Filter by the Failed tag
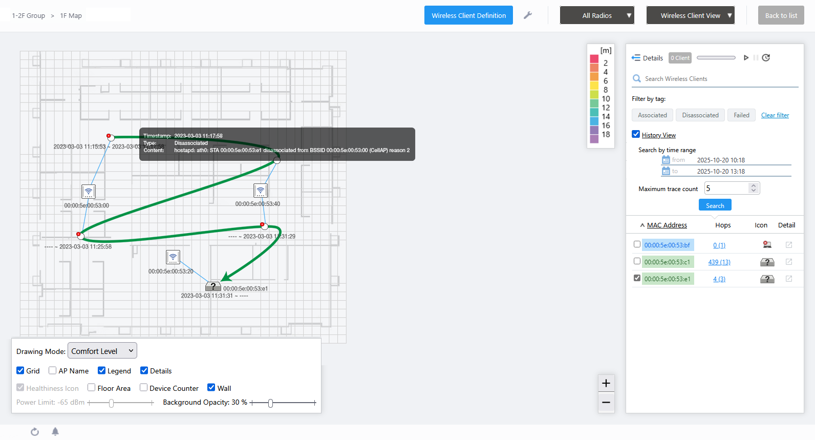Viewport: 815px width, 440px height. click(x=741, y=115)
